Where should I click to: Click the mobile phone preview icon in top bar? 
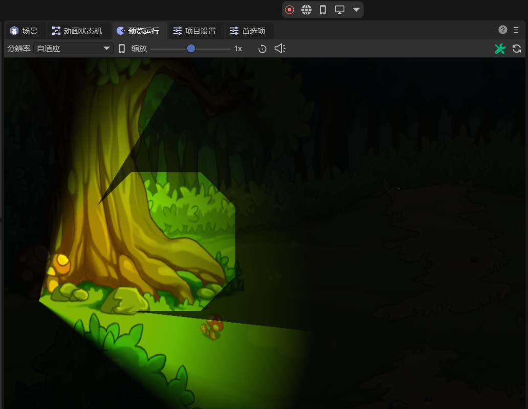tap(323, 10)
